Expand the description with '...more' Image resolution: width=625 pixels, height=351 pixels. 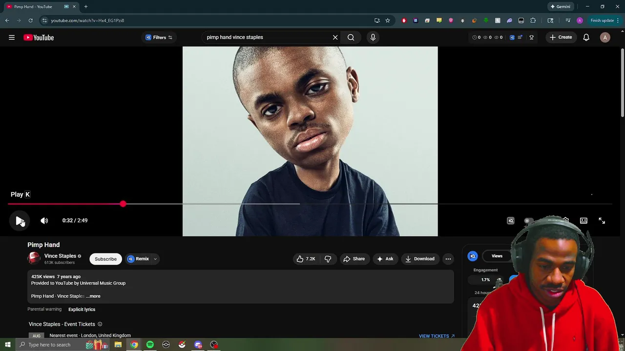pos(93,296)
